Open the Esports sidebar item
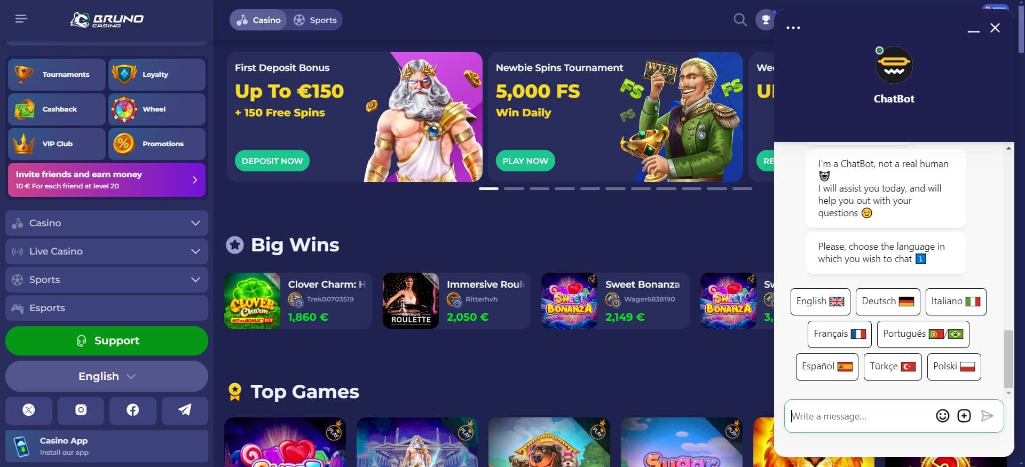The width and height of the screenshot is (1025, 467). 107,308
